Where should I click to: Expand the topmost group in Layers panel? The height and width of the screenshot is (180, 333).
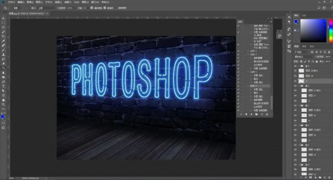point(299,66)
